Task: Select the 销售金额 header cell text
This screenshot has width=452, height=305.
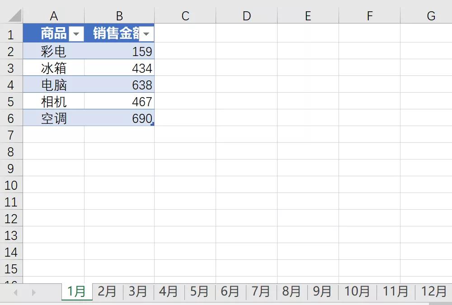Action: pyautogui.click(x=116, y=33)
